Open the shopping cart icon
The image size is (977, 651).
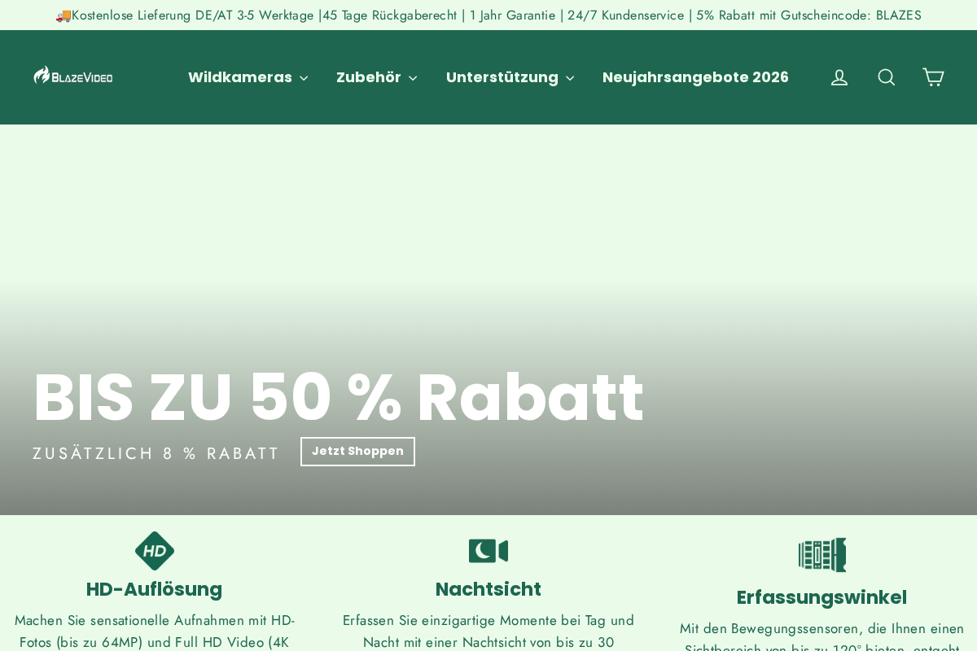point(933,77)
